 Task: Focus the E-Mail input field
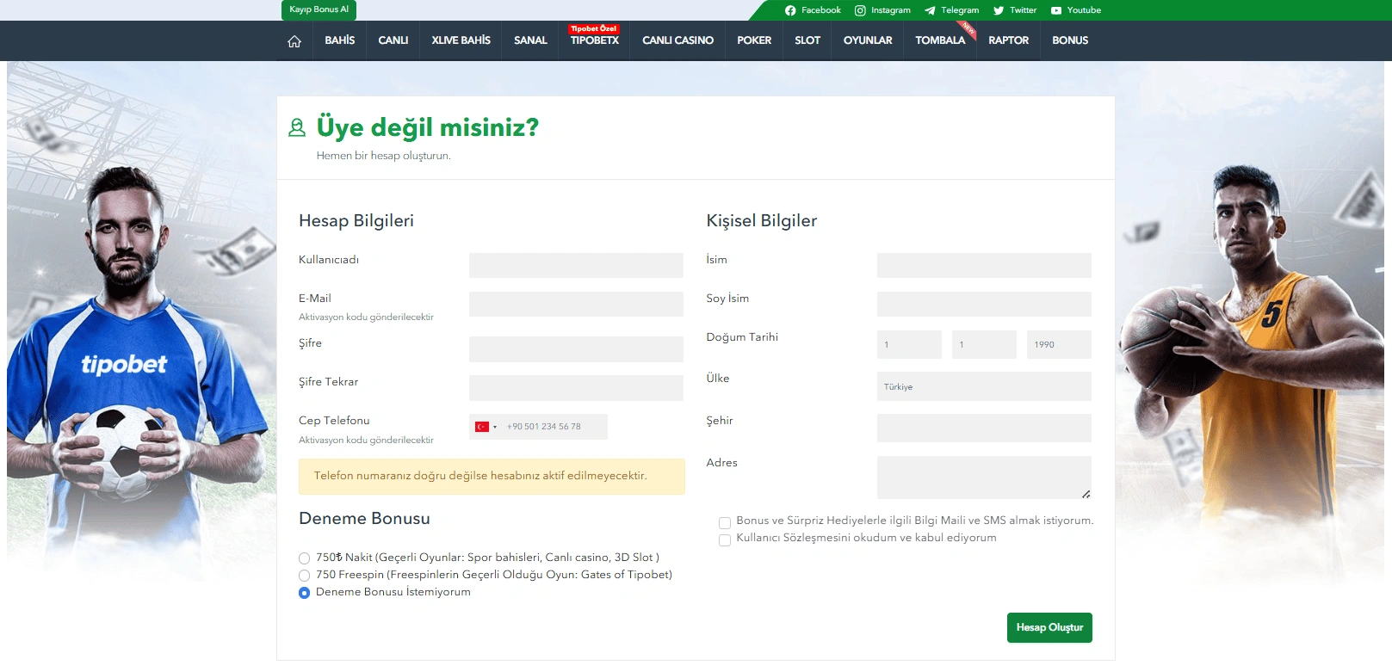[x=576, y=304]
